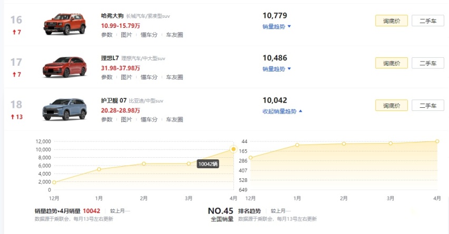This screenshot has width=449, height=234.
Task: Click 询底价 button for 护卫舰 07
Action: point(392,105)
